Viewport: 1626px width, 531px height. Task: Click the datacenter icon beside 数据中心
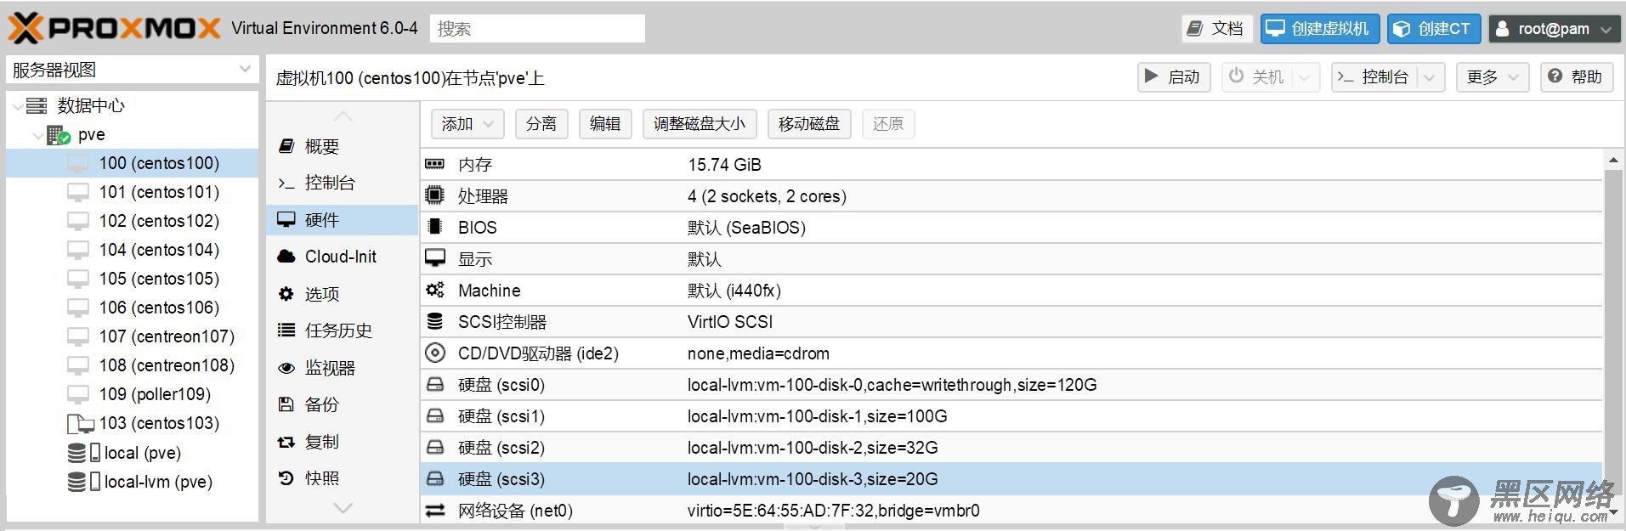[37, 105]
